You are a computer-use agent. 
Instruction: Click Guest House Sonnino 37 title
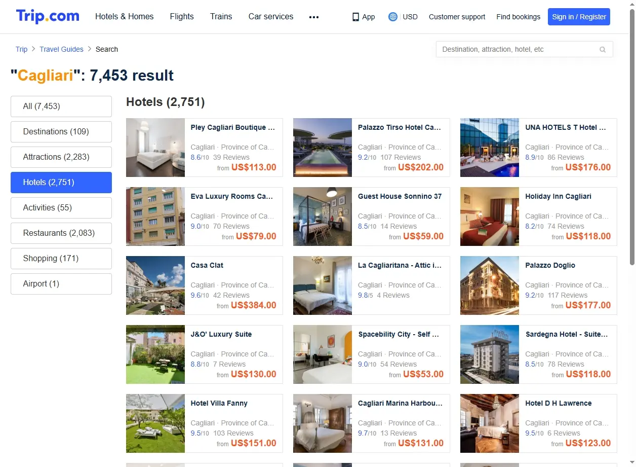(400, 196)
